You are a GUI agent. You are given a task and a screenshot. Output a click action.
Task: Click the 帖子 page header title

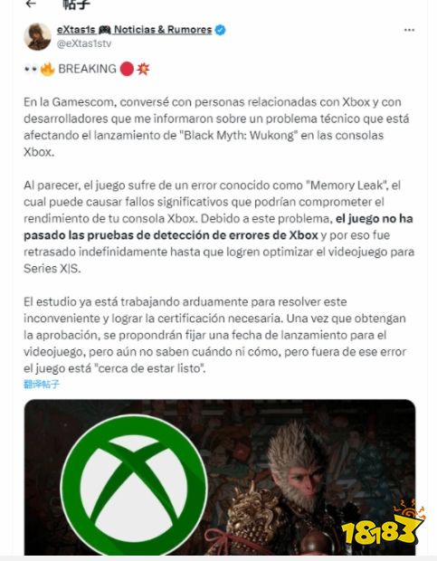click(x=76, y=4)
